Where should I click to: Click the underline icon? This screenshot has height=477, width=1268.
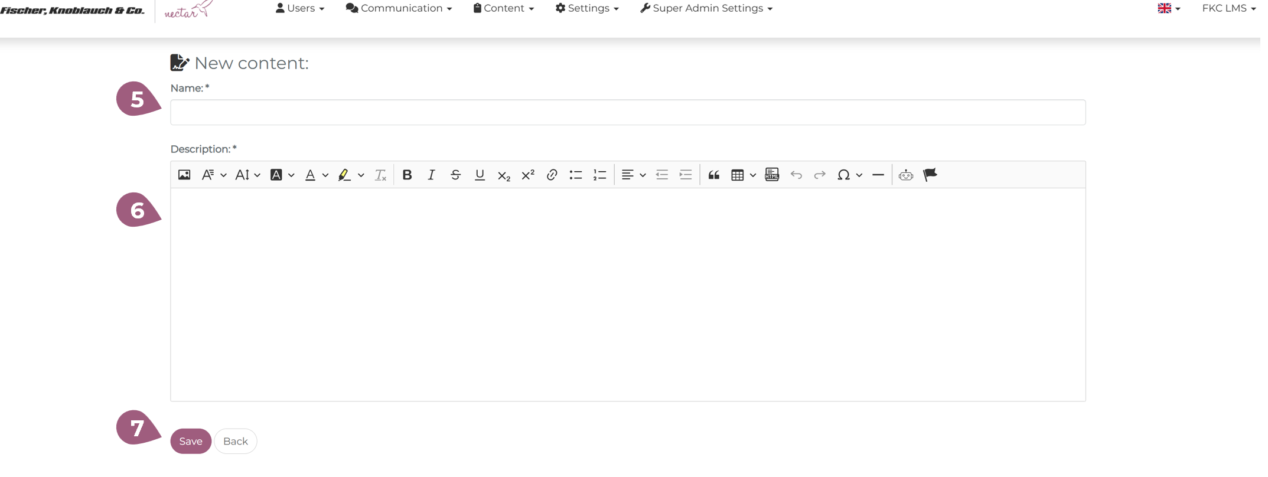coord(480,175)
